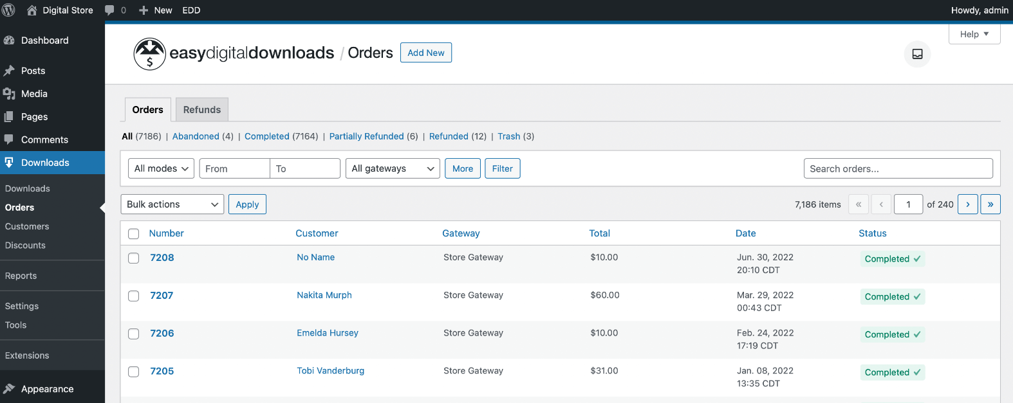Open the All modes dropdown

pyautogui.click(x=161, y=168)
